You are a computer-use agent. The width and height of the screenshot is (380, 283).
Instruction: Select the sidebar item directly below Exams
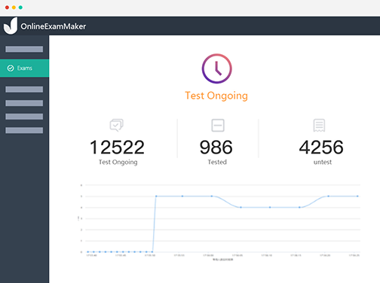click(x=24, y=90)
